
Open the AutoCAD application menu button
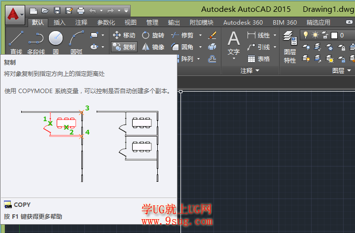click(15, 14)
